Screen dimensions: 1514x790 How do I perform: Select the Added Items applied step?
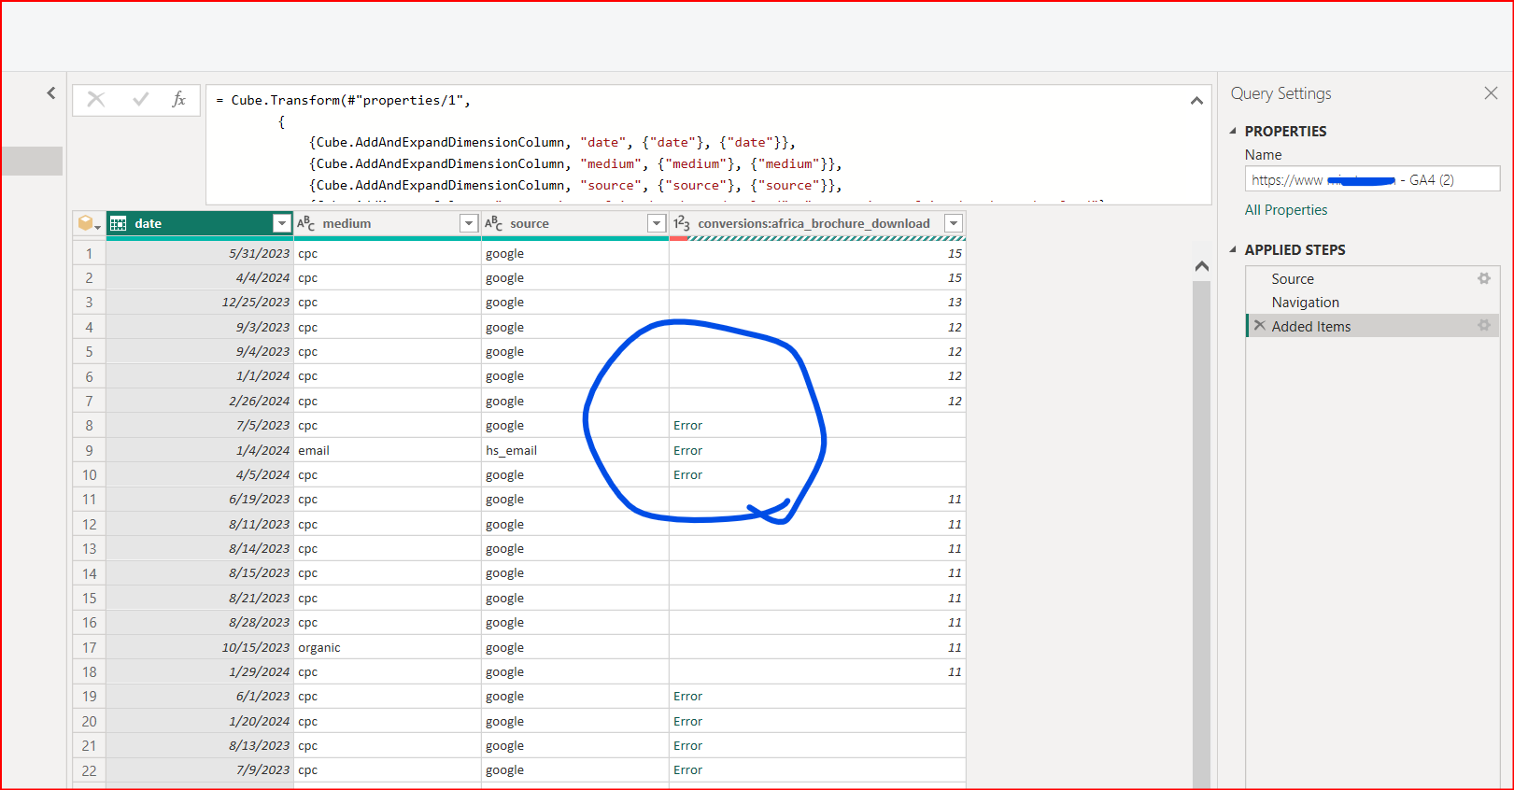coord(1372,326)
